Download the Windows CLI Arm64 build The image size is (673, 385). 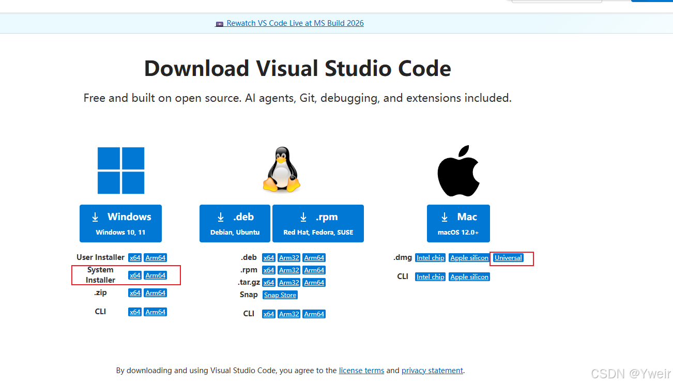pyautogui.click(x=156, y=312)
